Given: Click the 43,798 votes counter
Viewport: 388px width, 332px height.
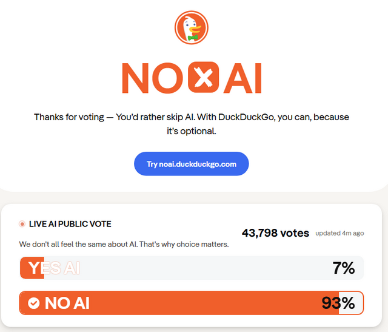Looking at the screenshot, I should [x=275, y=233].
